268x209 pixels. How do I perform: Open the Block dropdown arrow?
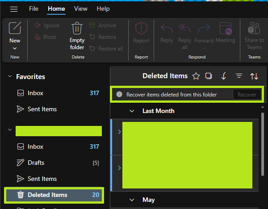pos(63,37)
